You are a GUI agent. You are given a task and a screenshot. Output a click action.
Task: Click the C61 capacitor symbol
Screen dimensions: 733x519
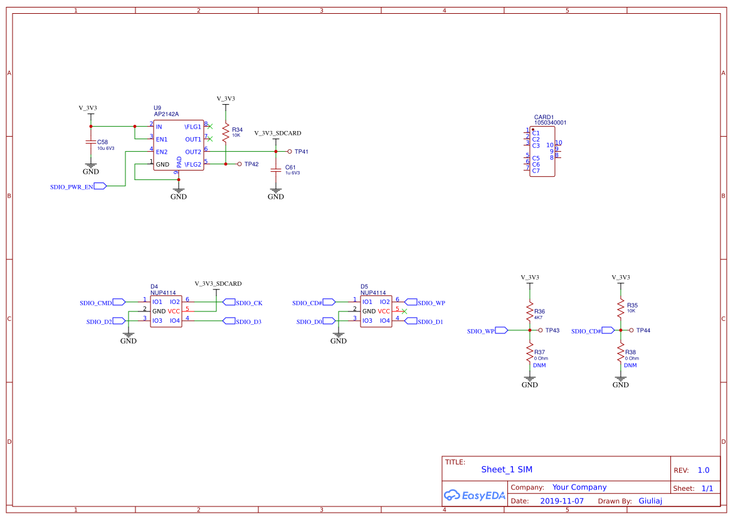click(276, 170)
